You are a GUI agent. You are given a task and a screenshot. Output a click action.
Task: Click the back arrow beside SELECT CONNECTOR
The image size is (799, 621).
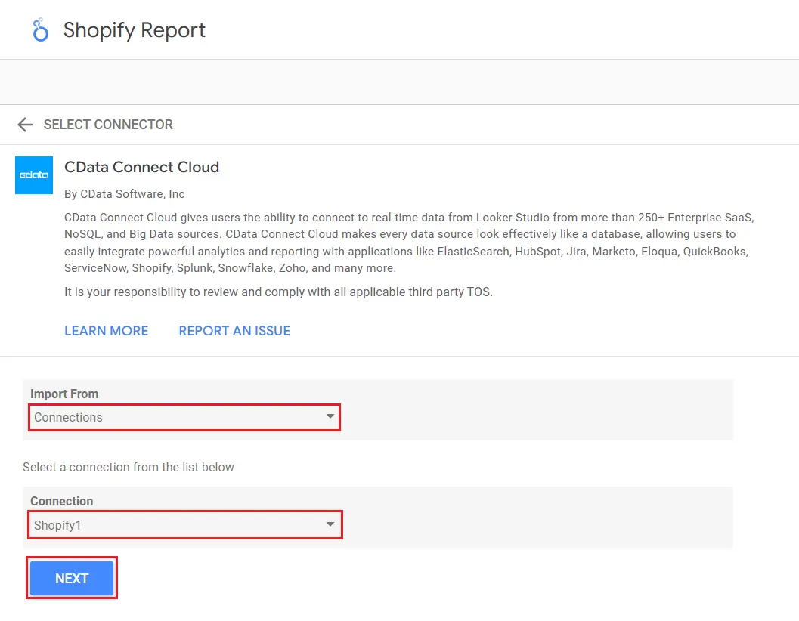25,124
